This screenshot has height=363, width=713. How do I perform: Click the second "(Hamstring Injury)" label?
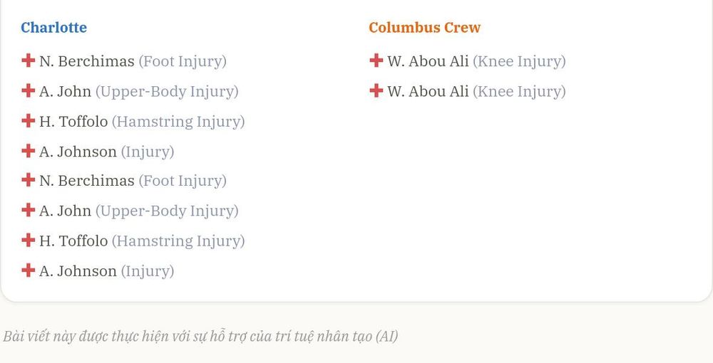click(178, 241)
